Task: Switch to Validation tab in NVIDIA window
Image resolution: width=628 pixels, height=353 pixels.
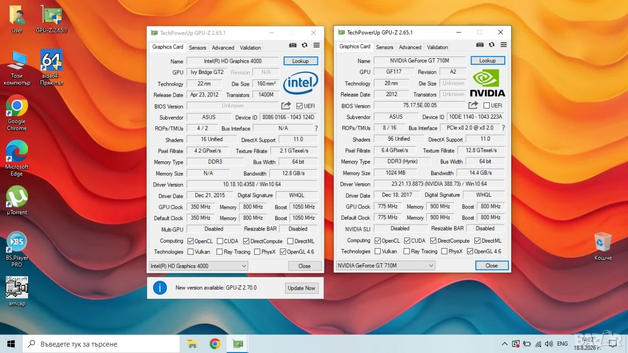Action: click(x=437, y=47)
